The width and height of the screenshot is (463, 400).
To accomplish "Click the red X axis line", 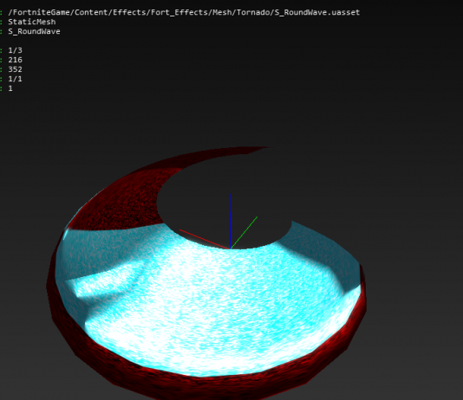I will 205,239.
